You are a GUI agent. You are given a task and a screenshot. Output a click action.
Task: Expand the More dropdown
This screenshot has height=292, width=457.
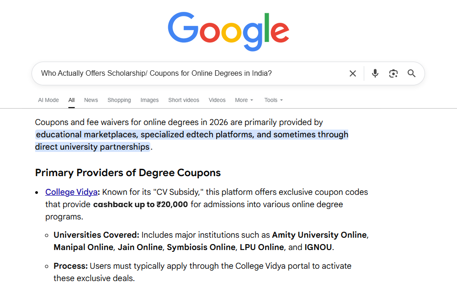tap(244, 100)
